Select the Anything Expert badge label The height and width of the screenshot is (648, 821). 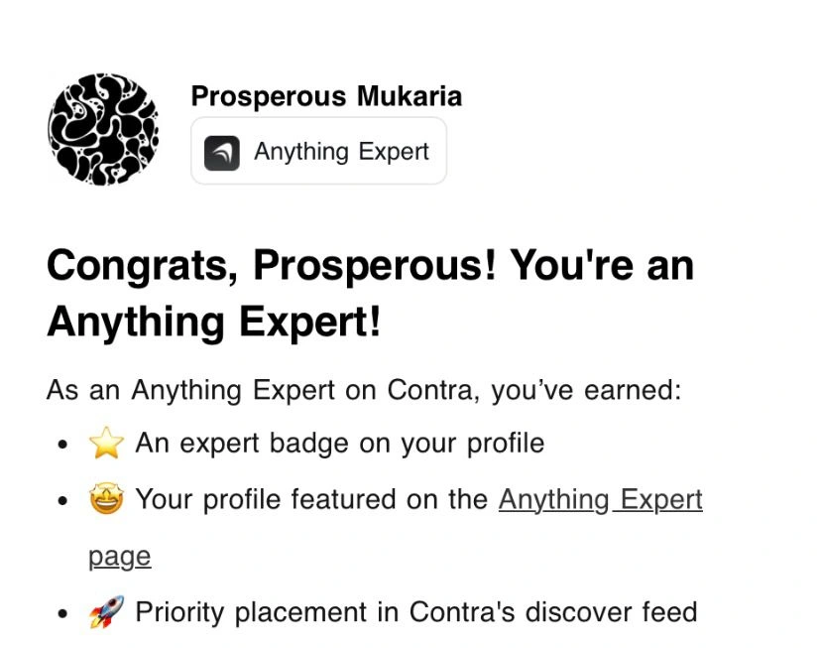tap(341, 152)
